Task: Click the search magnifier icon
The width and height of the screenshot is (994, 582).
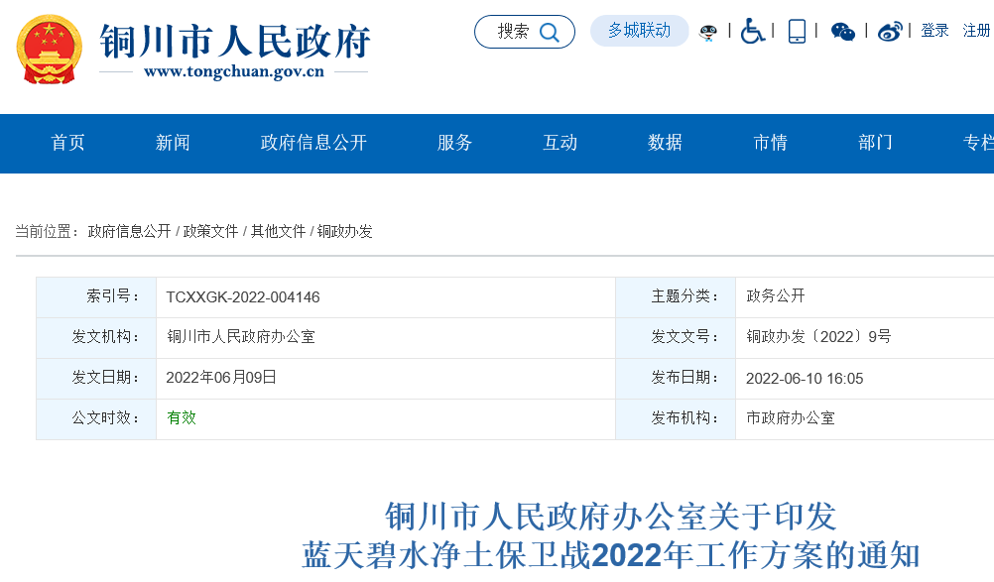Action: point(550,31)
